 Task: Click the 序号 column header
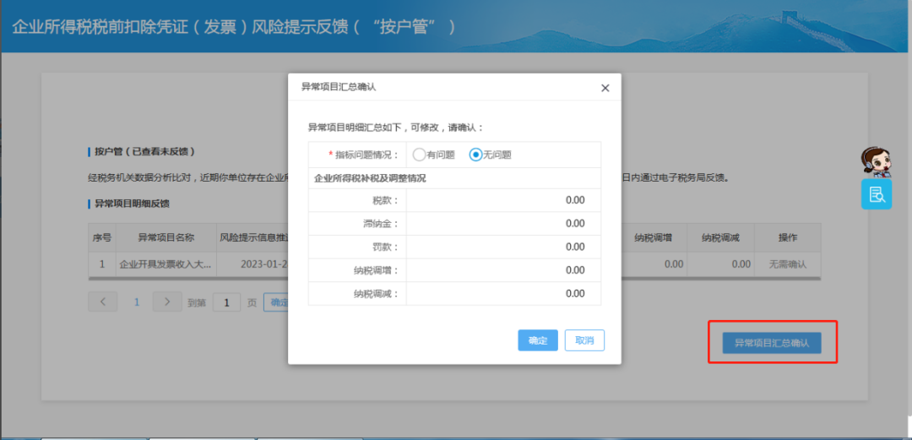(102, 237)
